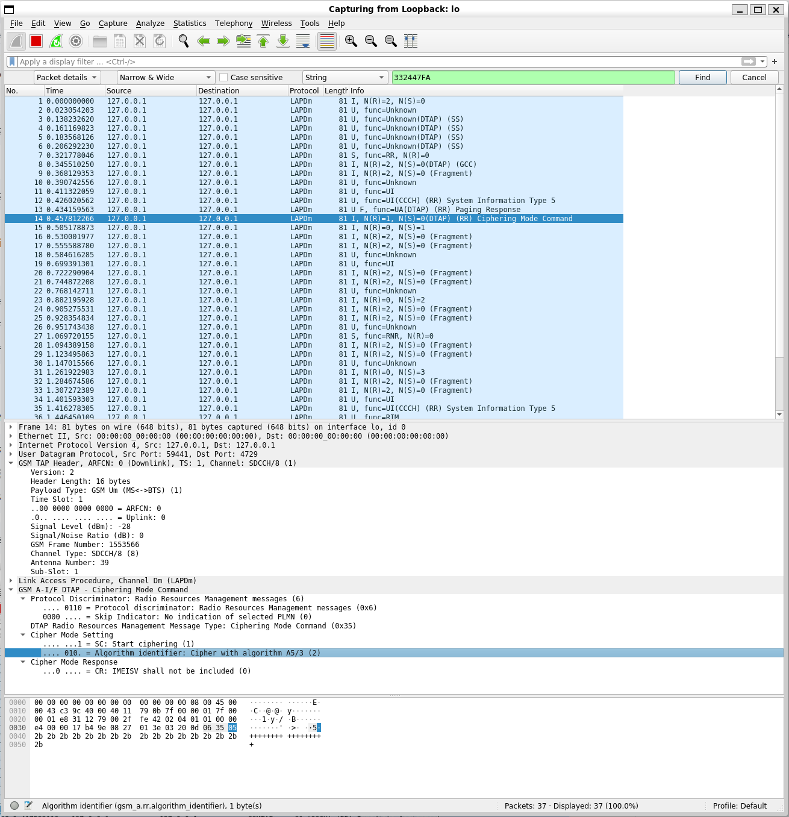The image size is (789, 817).
Task: Open the Telephony menu
Action: pyautogui.click(x=234, y=23)
